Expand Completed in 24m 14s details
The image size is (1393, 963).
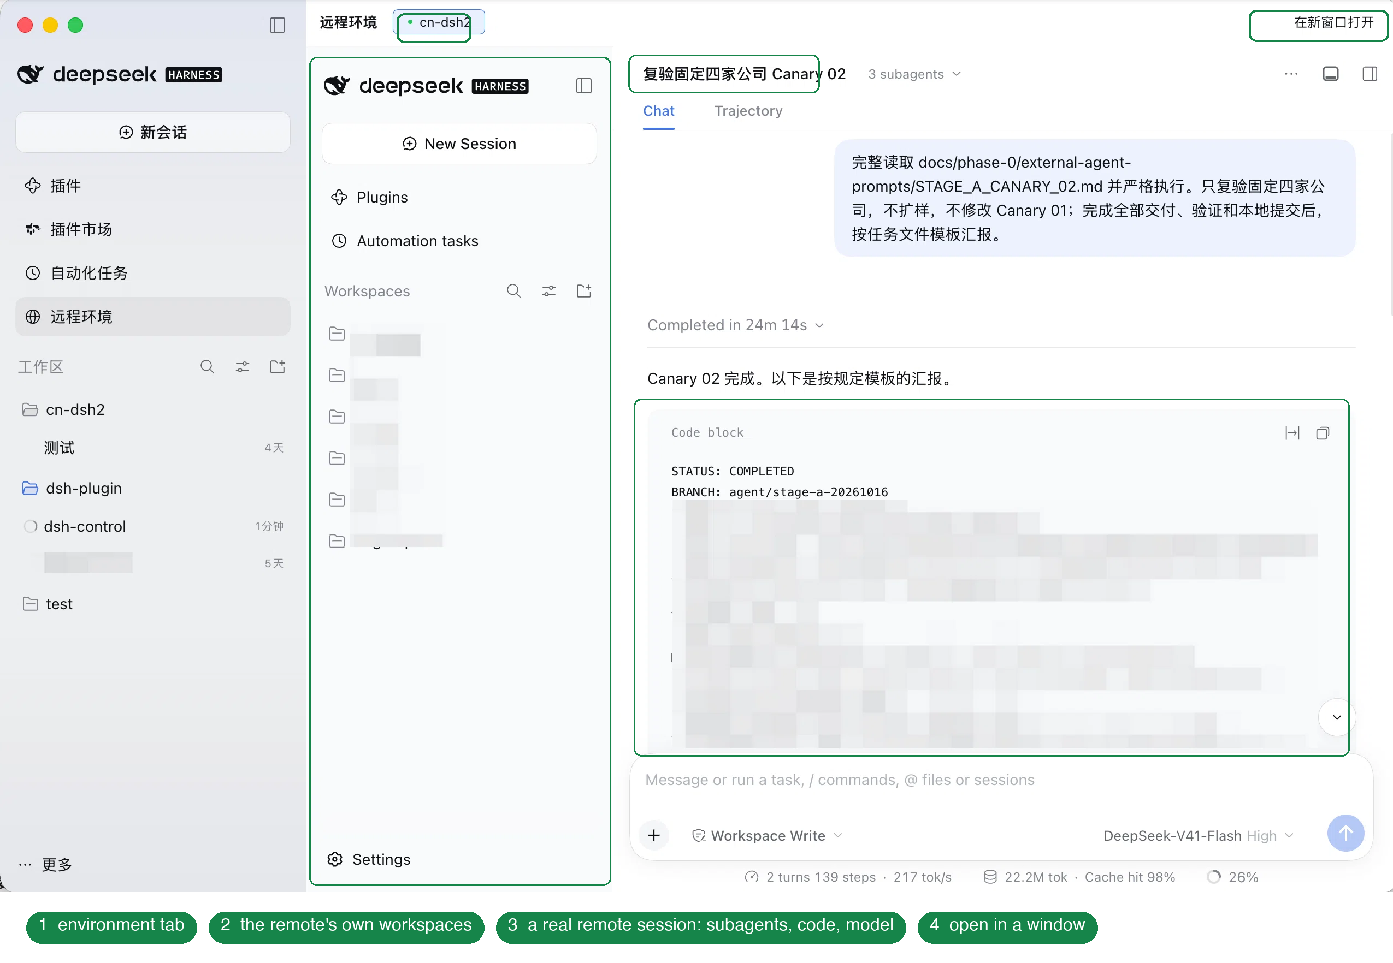click(x=735, y=325)
